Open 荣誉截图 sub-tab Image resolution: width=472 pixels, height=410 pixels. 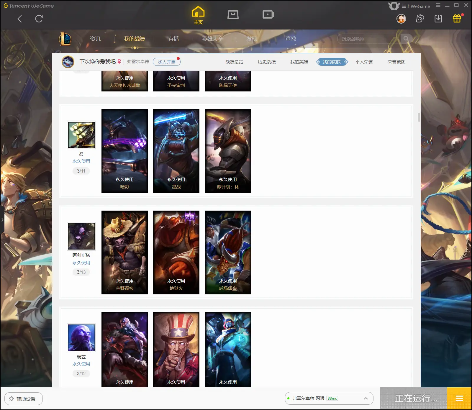(x=396, y=62)
